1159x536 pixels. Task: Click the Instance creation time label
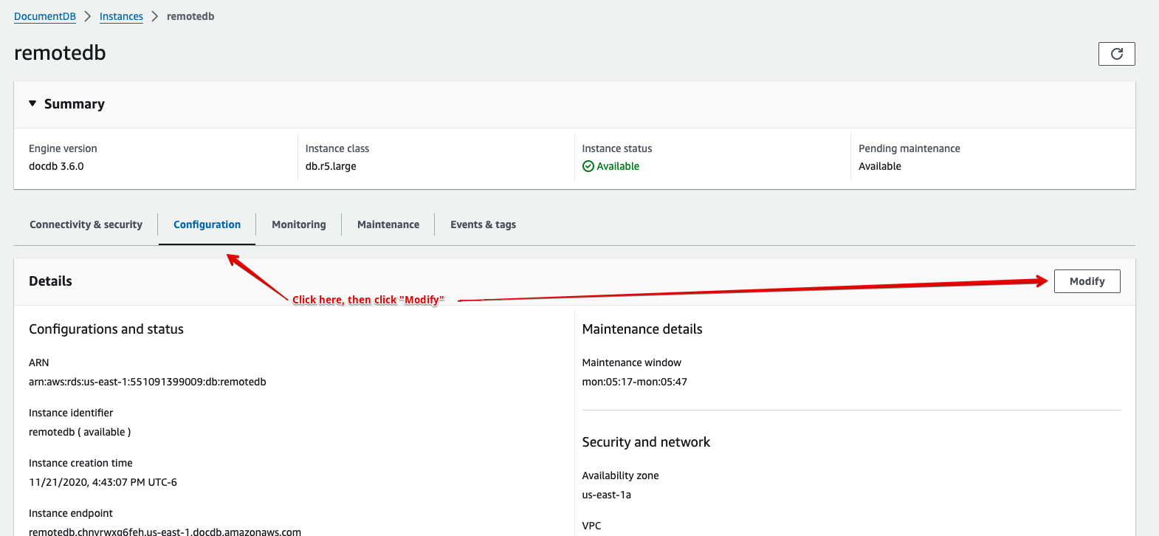click(x=80, y=463)
